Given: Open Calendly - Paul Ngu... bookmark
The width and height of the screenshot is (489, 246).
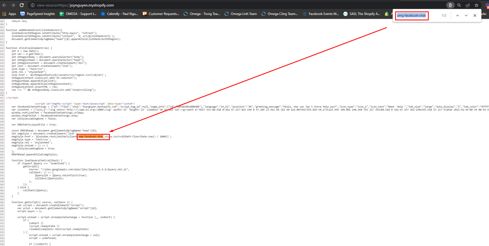Looking at the screenshot, I should [x=119, y=14].
